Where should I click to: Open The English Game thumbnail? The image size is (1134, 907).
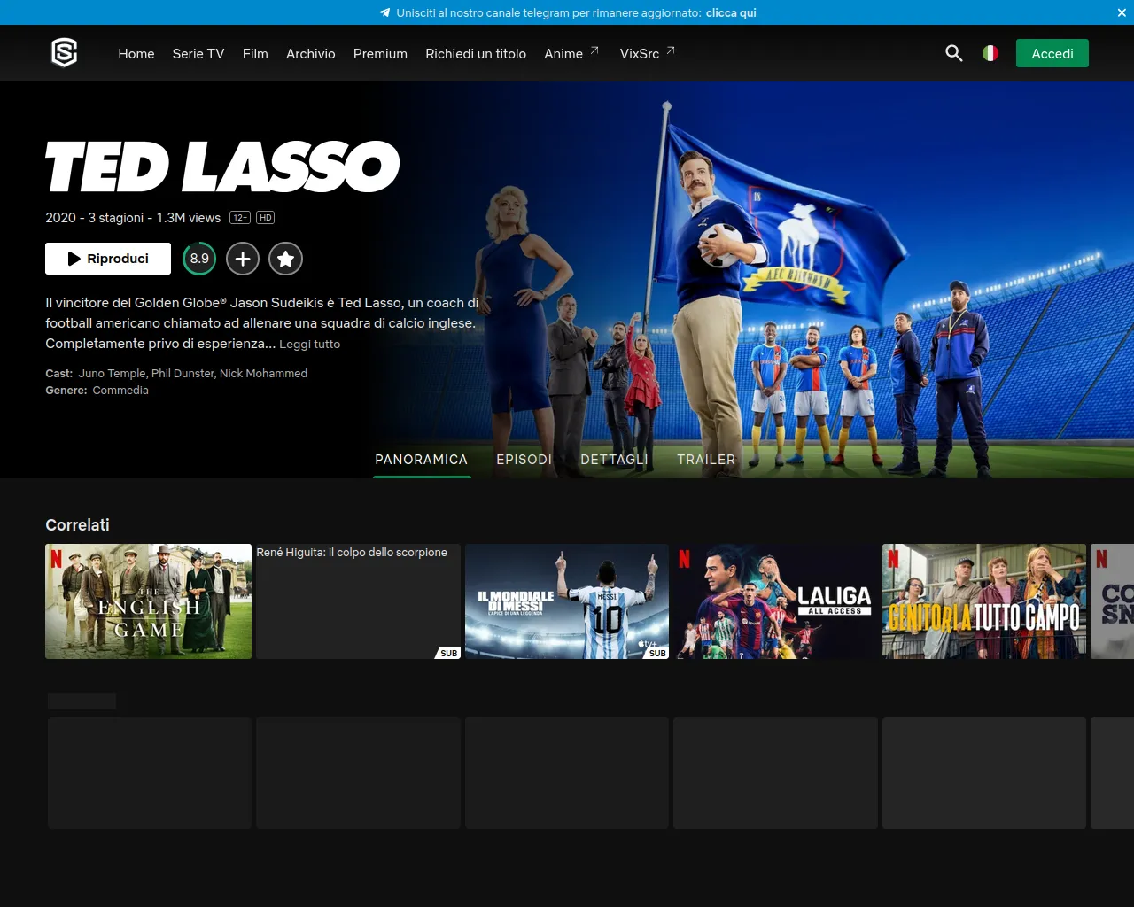pos(148,601)
